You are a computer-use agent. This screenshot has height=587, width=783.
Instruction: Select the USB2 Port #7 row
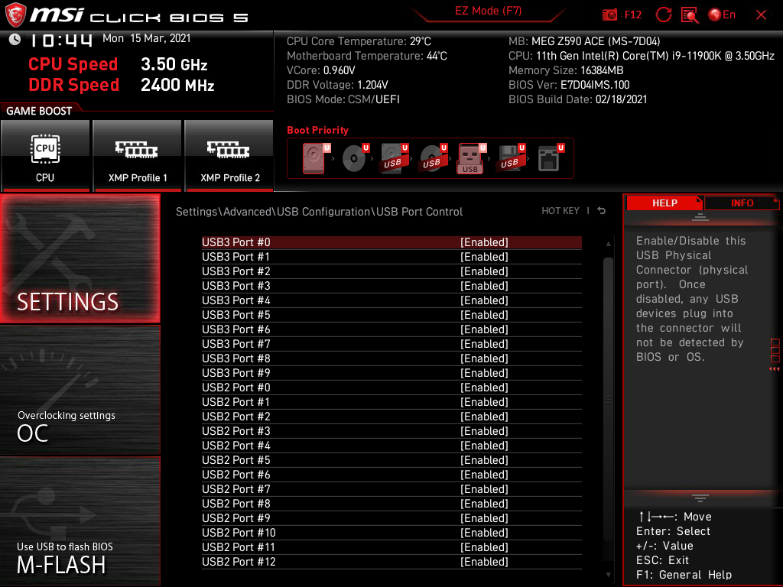391,489
